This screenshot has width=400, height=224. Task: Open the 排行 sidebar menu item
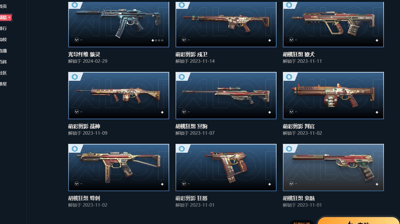[3, 28]
